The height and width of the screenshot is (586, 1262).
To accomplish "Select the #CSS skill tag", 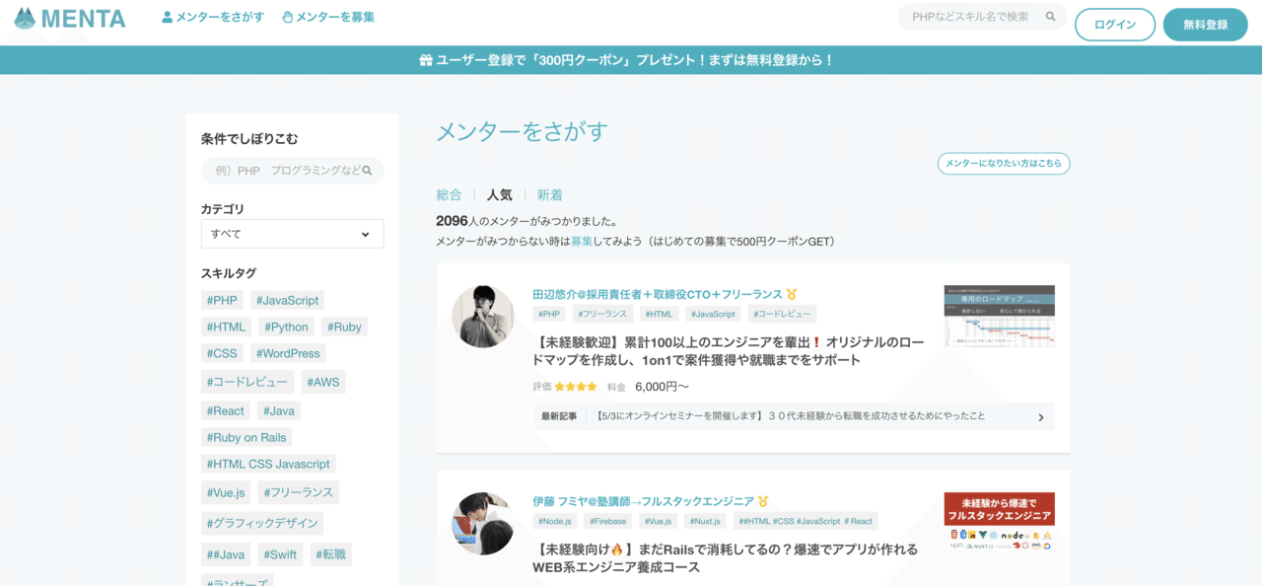I will pyautogui.click(x=222, y=353).
